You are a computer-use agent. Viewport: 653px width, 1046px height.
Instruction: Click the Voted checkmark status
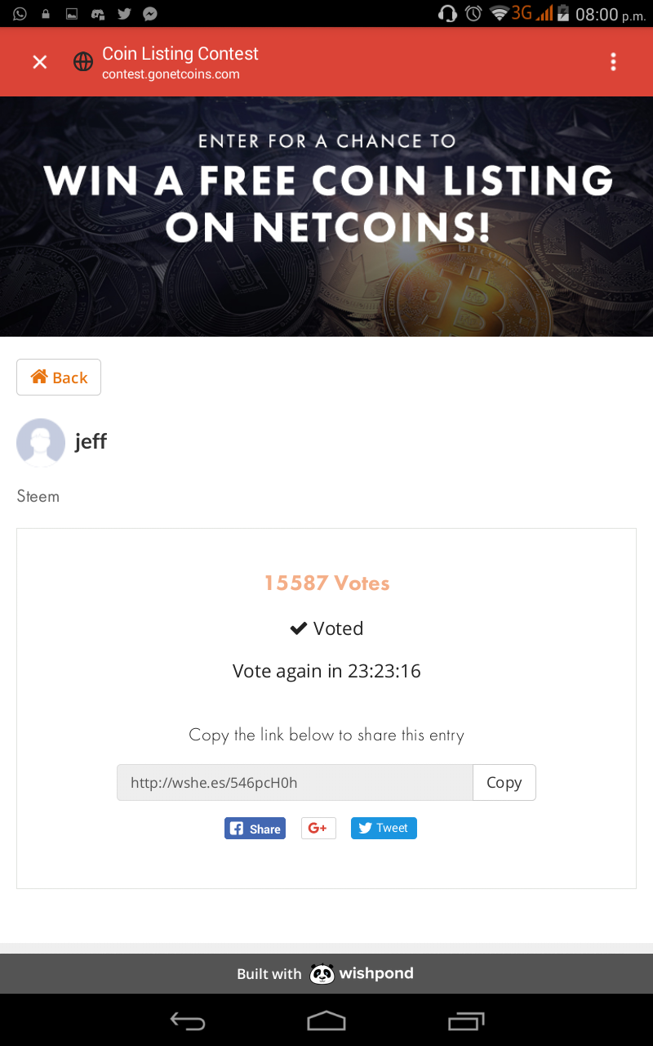coord(326,628)
